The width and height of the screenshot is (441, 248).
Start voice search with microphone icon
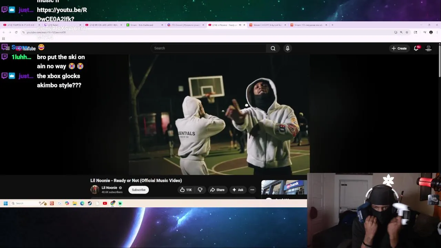288,48
